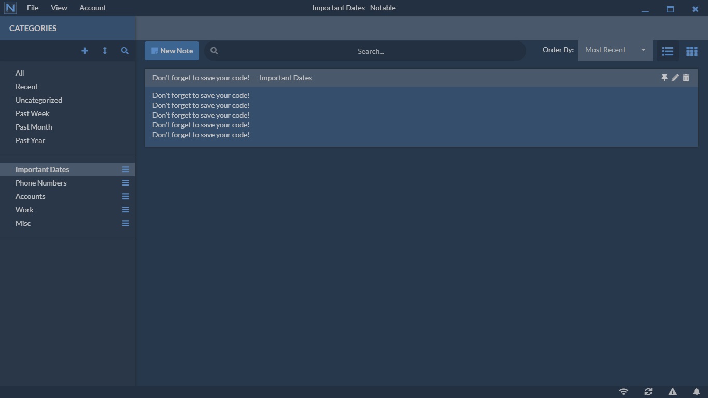708x398 pixels.
Task: Add a new category with plus icon
Action: click(84, 51)
